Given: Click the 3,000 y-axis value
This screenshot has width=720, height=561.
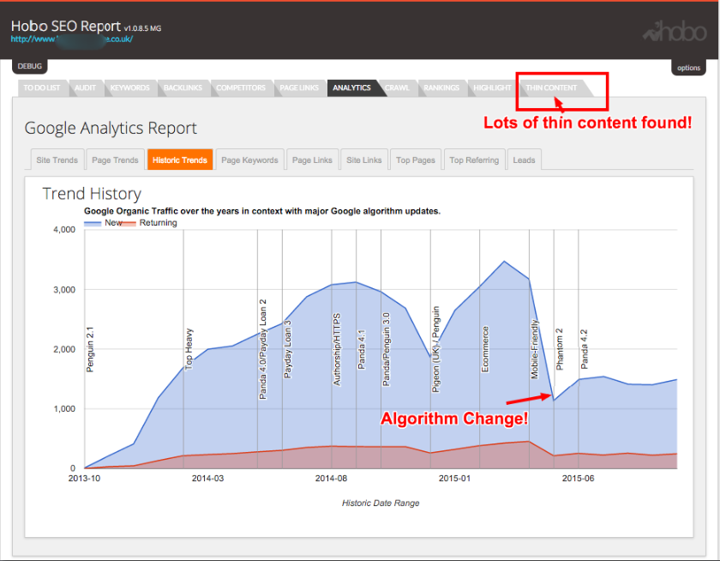Looking at the screenshot, I should [x=64, y=289].
